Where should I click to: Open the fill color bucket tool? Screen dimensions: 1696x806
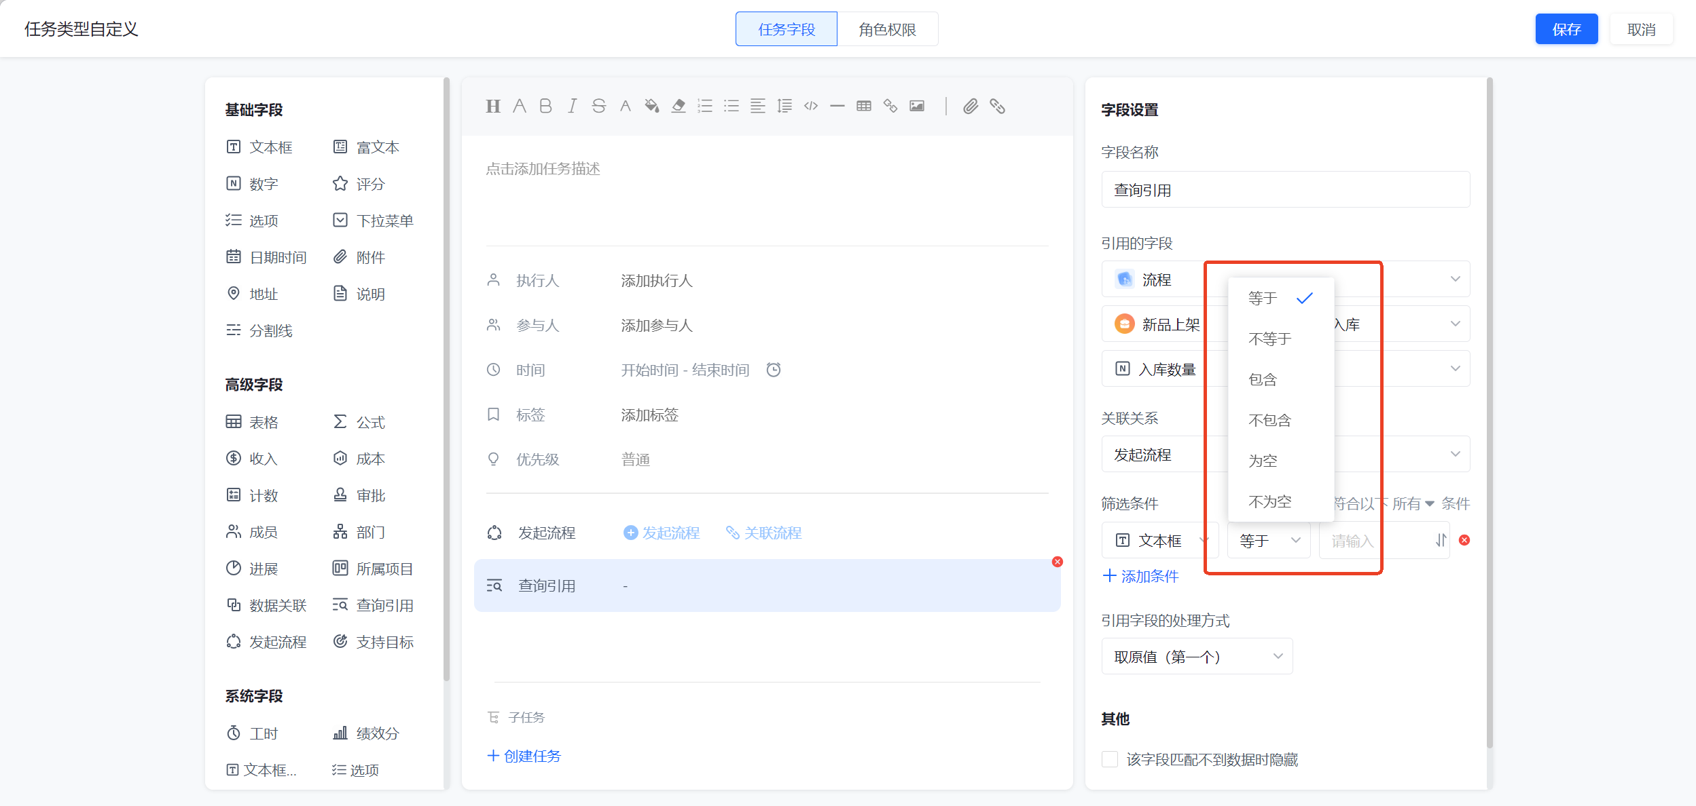(x=651, y=106)
